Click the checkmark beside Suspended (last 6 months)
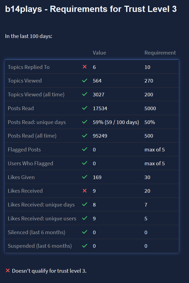 84,246
